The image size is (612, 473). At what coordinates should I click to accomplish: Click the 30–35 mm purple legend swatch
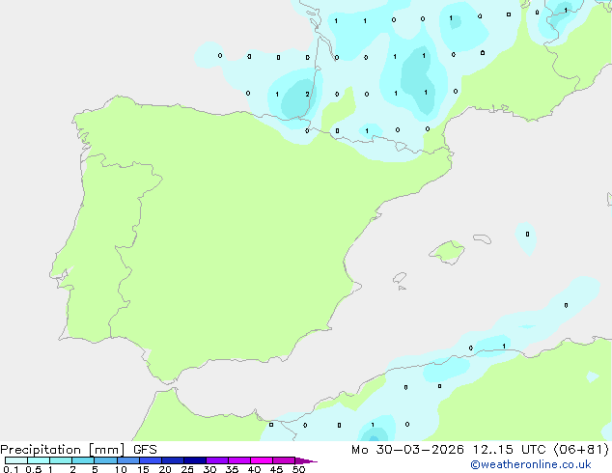coord(217,460)
